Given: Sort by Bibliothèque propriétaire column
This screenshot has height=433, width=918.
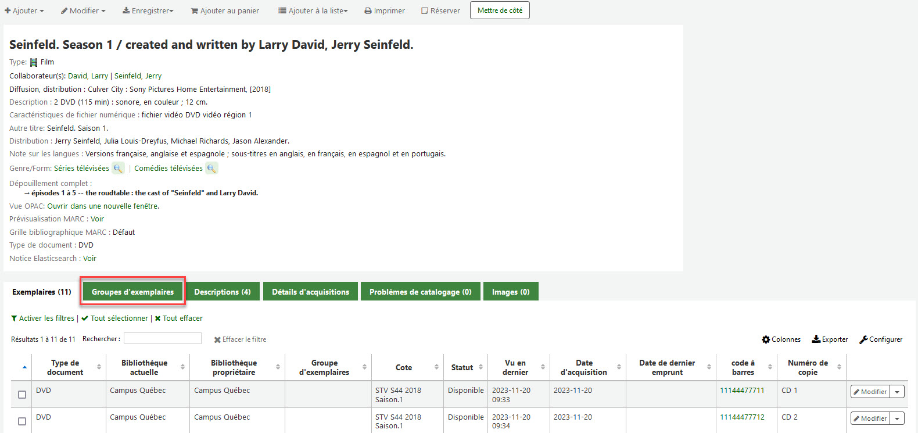Looking at the screenshot, I should tap(237, 367).
